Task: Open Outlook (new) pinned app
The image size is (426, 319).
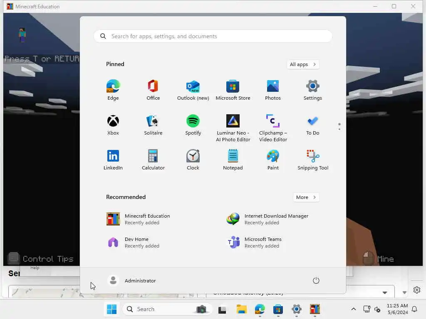Action: point(193,90)
